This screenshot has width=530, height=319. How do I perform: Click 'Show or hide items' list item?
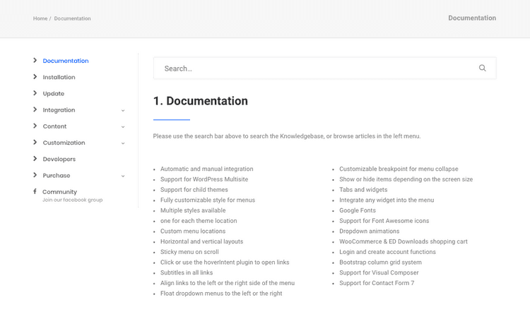(x=406, y=179)
